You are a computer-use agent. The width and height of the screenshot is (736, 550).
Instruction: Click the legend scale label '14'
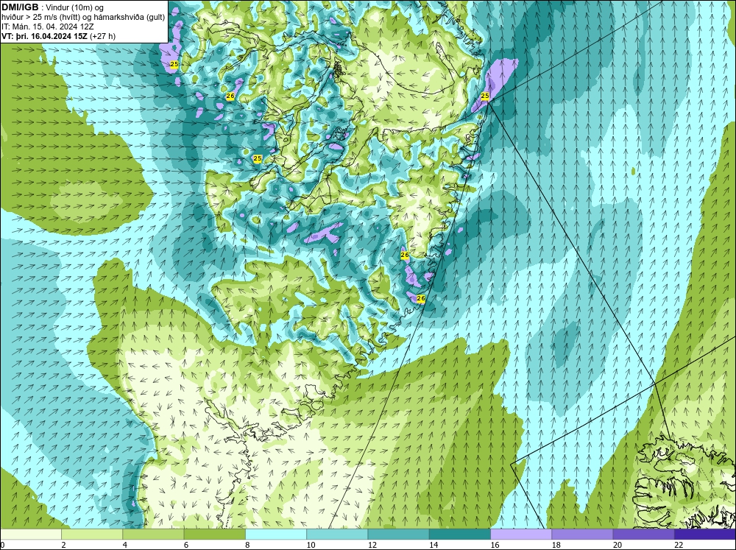coord(434,545)
